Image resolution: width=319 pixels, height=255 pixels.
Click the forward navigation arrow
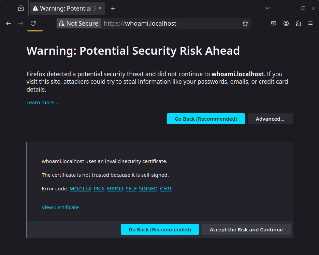(x=21, y=24)
